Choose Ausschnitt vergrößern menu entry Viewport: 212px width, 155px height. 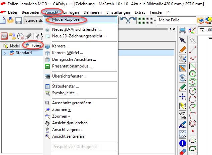pyautogui.click(x=81, y=103)
